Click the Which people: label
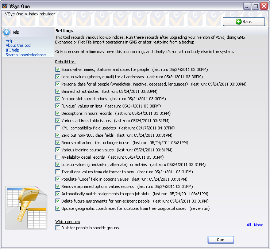The image size is (270, 249). [x=67, y=222]
